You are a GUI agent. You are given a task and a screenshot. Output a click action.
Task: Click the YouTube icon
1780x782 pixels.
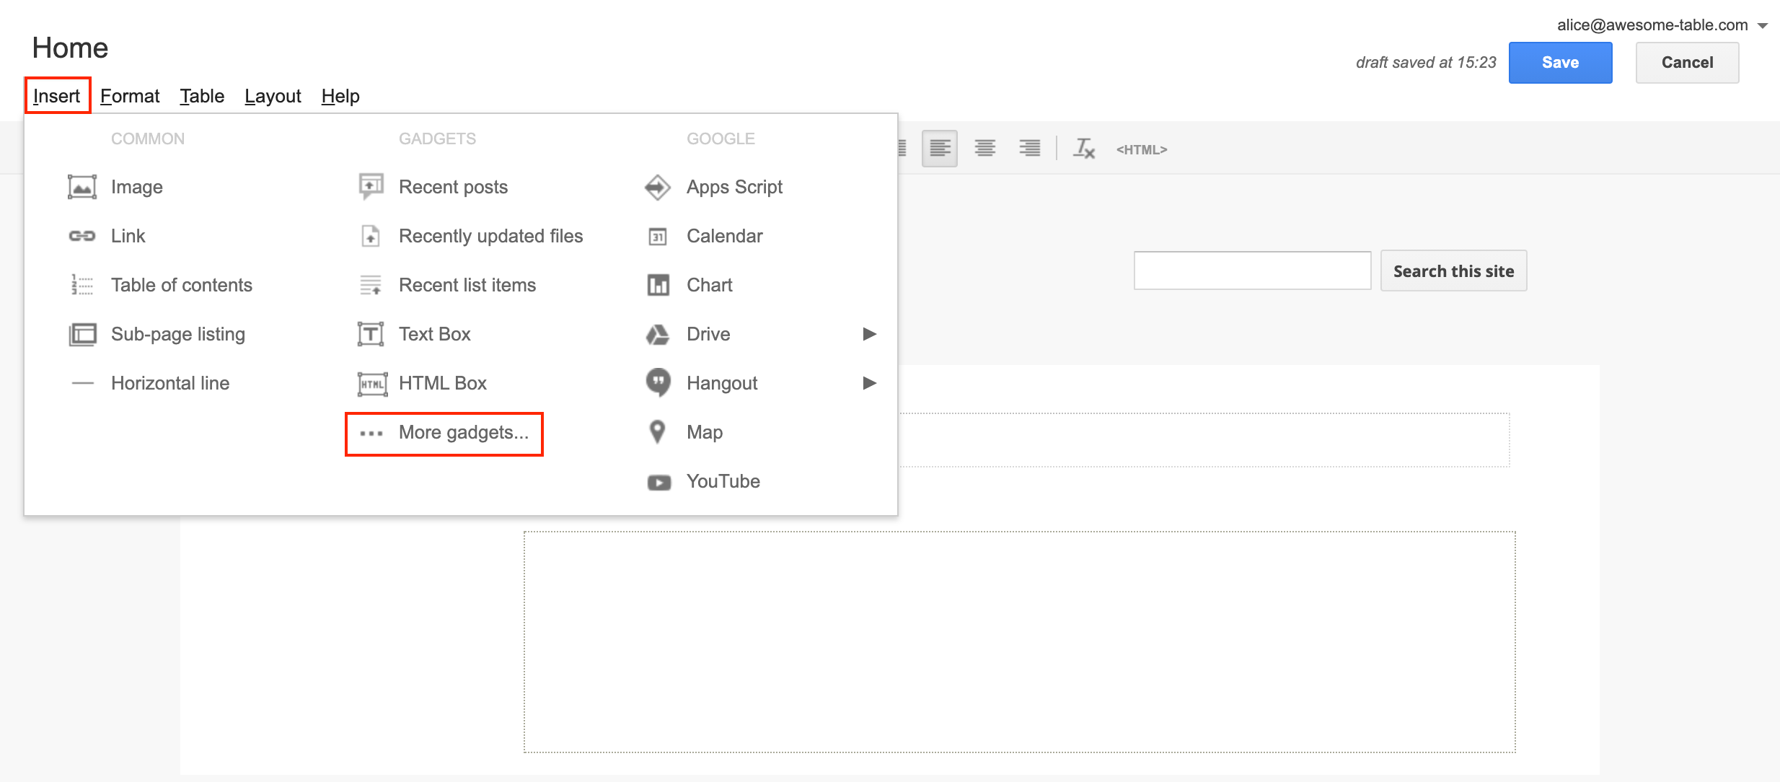pos(658,482)
